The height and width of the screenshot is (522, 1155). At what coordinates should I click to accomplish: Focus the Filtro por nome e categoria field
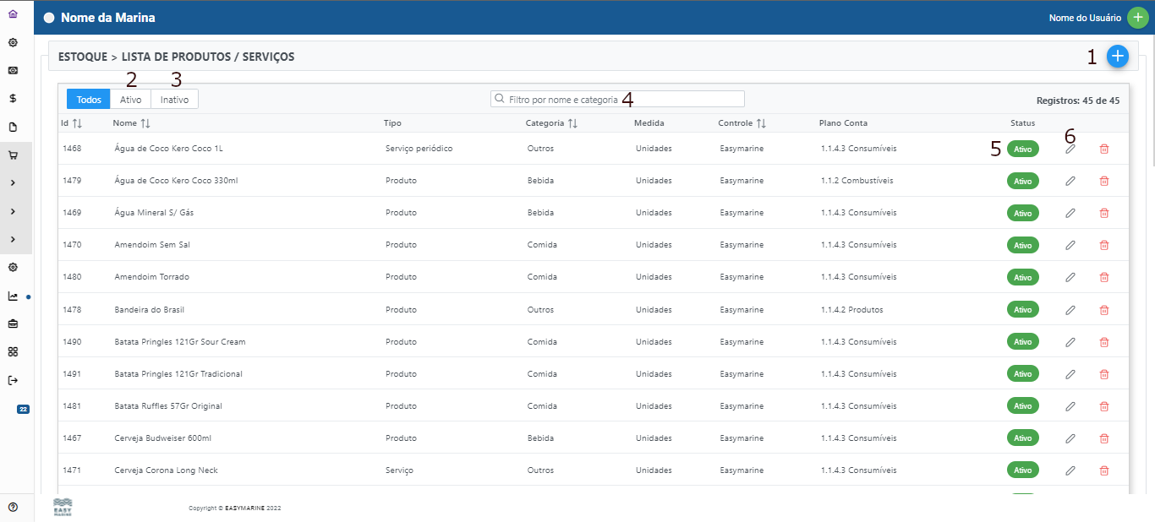click(x=617, y=99)
